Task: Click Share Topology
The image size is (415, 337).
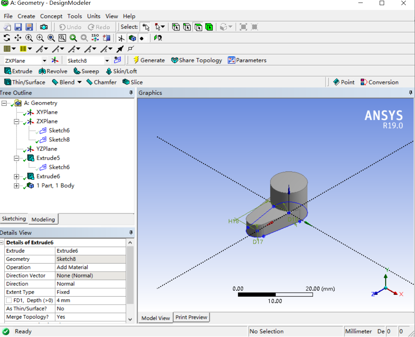Action: 197,60
